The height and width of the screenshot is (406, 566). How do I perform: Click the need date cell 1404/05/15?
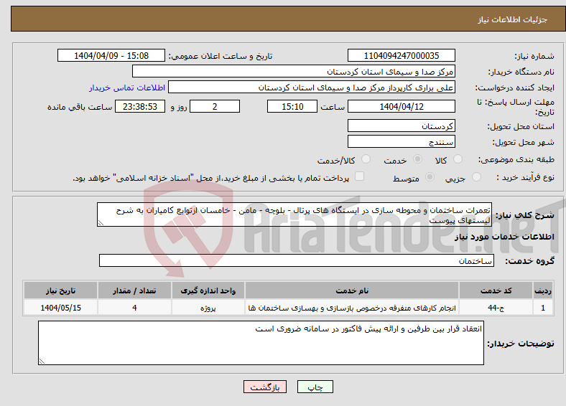coord(60,308)
